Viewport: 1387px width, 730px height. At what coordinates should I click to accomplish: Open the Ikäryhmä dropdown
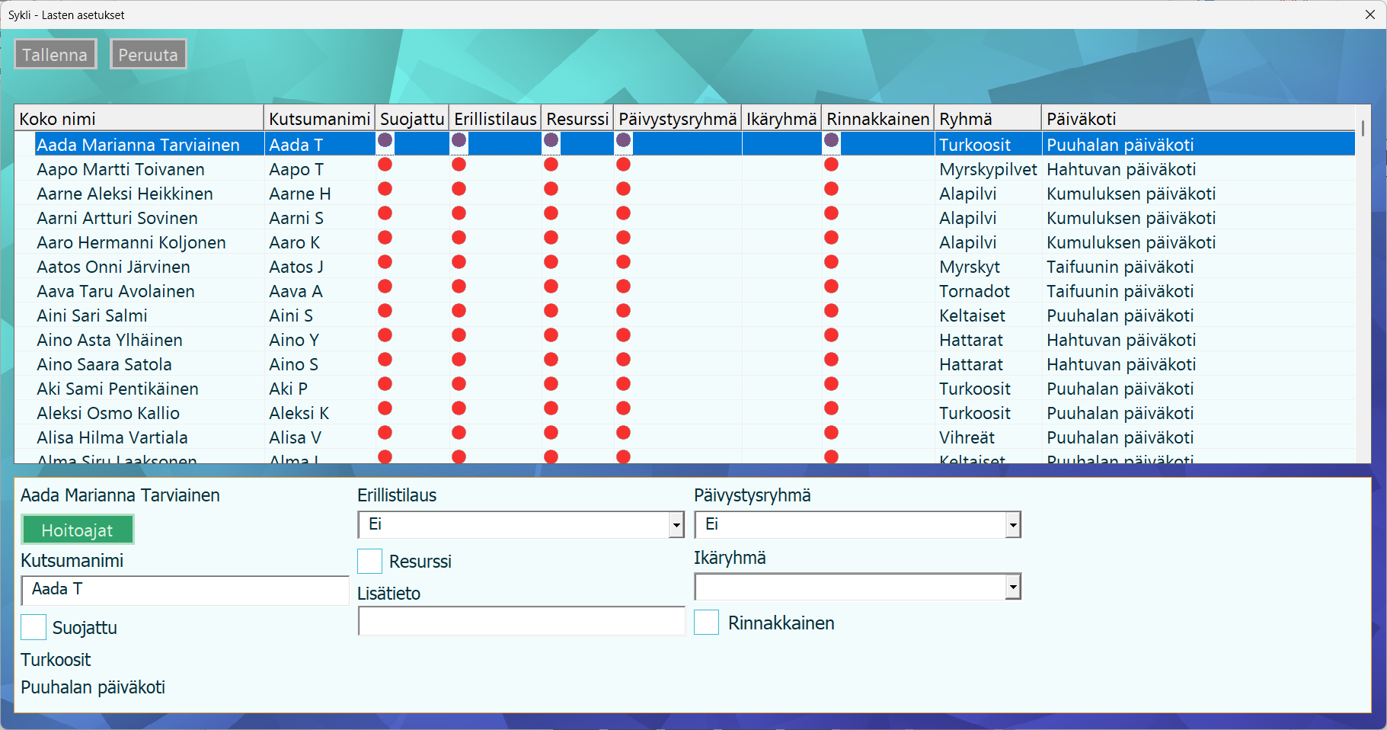1012,587
